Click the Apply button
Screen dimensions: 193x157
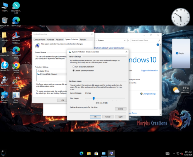click(120, 117)
